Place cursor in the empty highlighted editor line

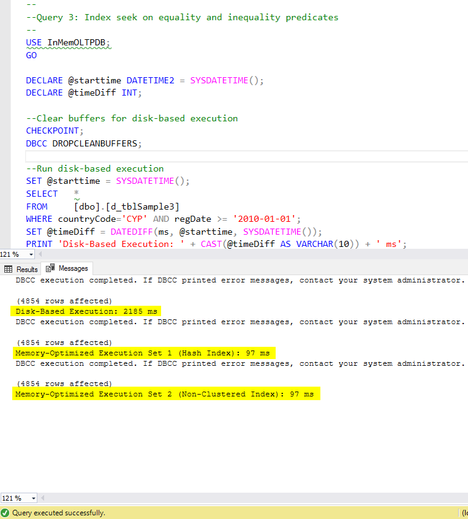[247, 156]
